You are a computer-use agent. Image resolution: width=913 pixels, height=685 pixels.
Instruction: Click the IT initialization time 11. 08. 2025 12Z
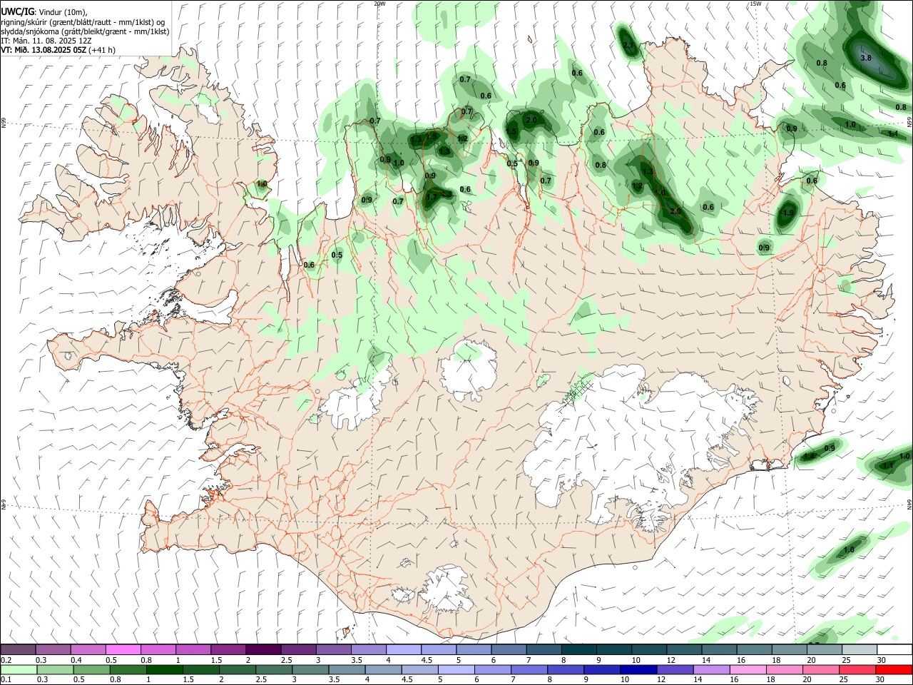(x=46, y=41)
